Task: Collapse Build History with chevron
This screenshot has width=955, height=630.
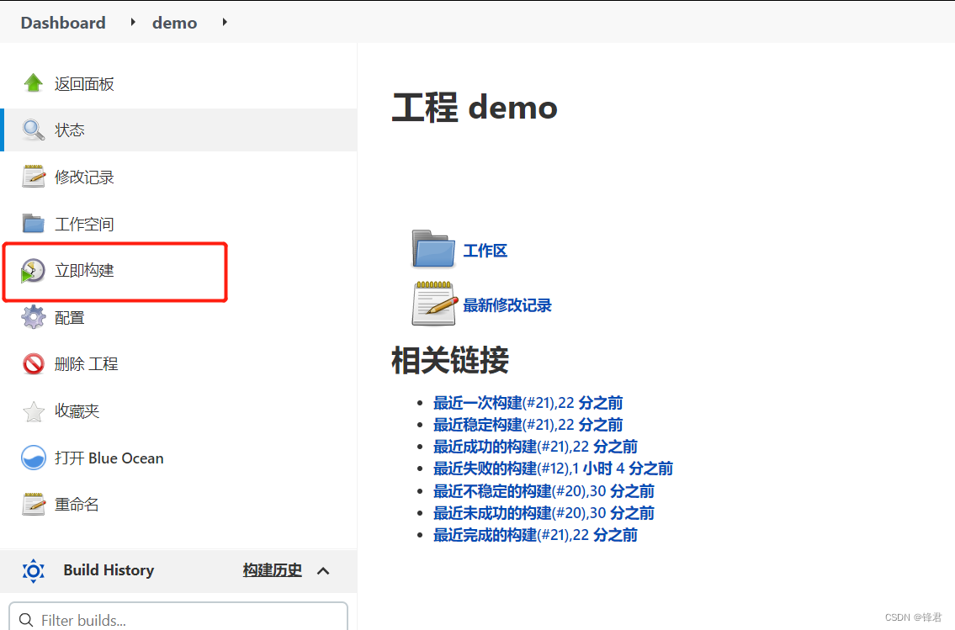Action: pyautogui.click(x=323, y=571)
